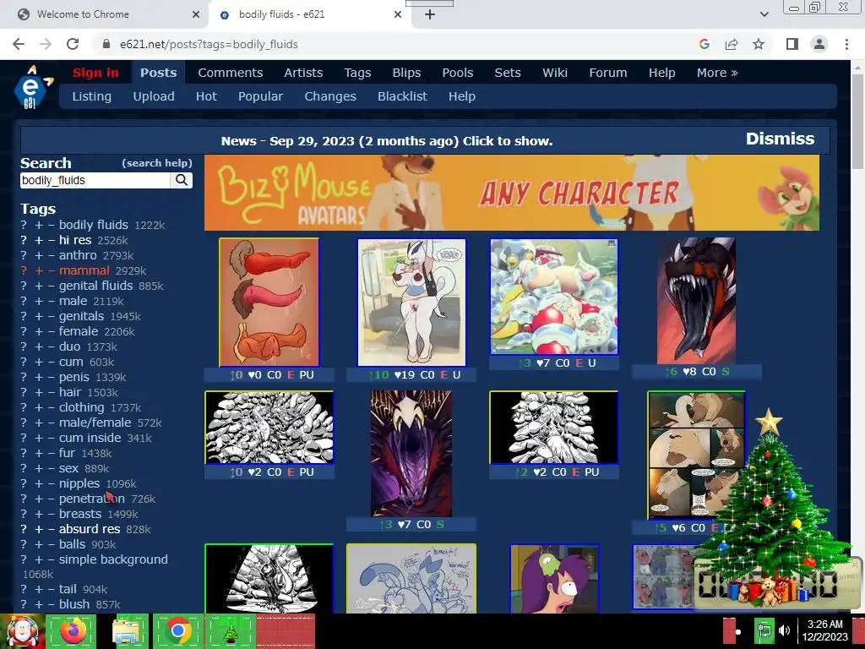
Task: View Popular posts
Action: [x=260, y=96]
